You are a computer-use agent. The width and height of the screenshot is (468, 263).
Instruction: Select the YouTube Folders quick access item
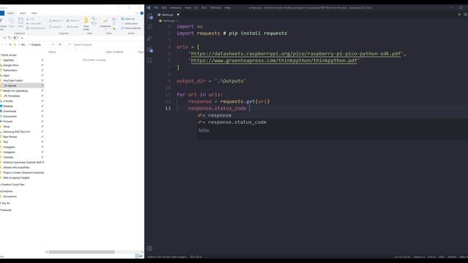13,80
